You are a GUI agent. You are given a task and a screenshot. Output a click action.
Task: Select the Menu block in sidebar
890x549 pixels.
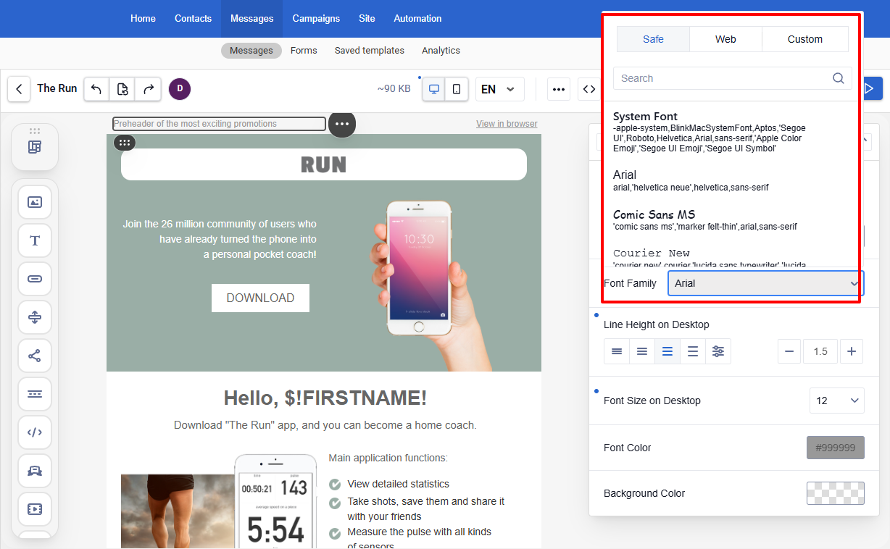pos(35,394)
